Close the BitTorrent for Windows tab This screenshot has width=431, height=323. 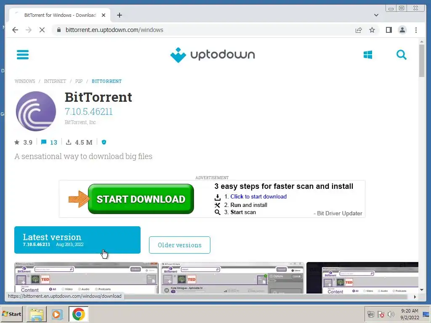104,15
